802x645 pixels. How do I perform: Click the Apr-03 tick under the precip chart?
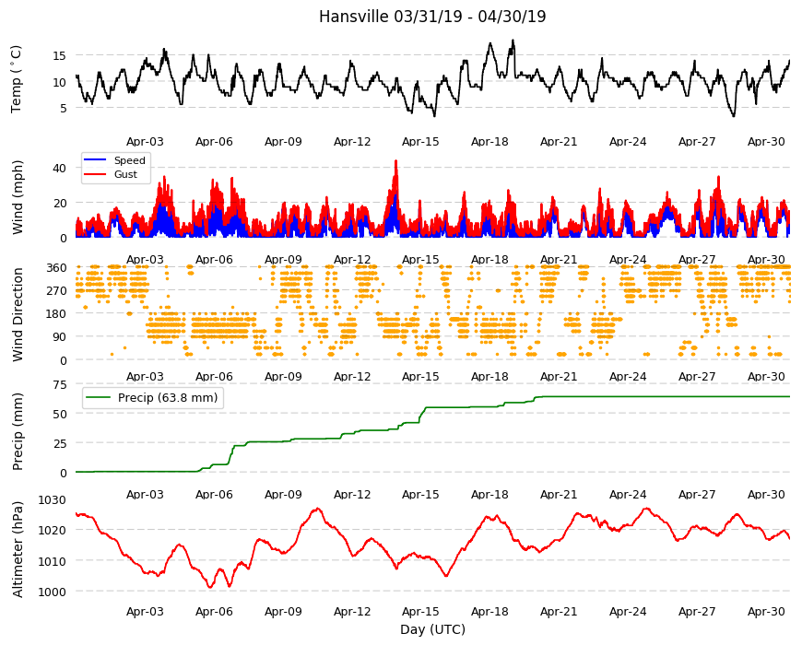pyautogui.click(x=145, y=494)
